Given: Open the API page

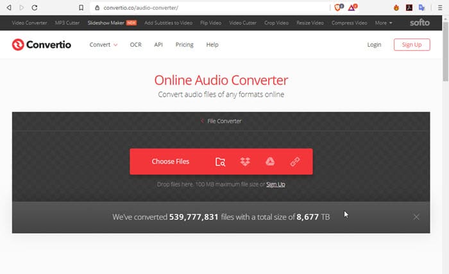Looking at the screenshot, I should [x=158, y=45].
